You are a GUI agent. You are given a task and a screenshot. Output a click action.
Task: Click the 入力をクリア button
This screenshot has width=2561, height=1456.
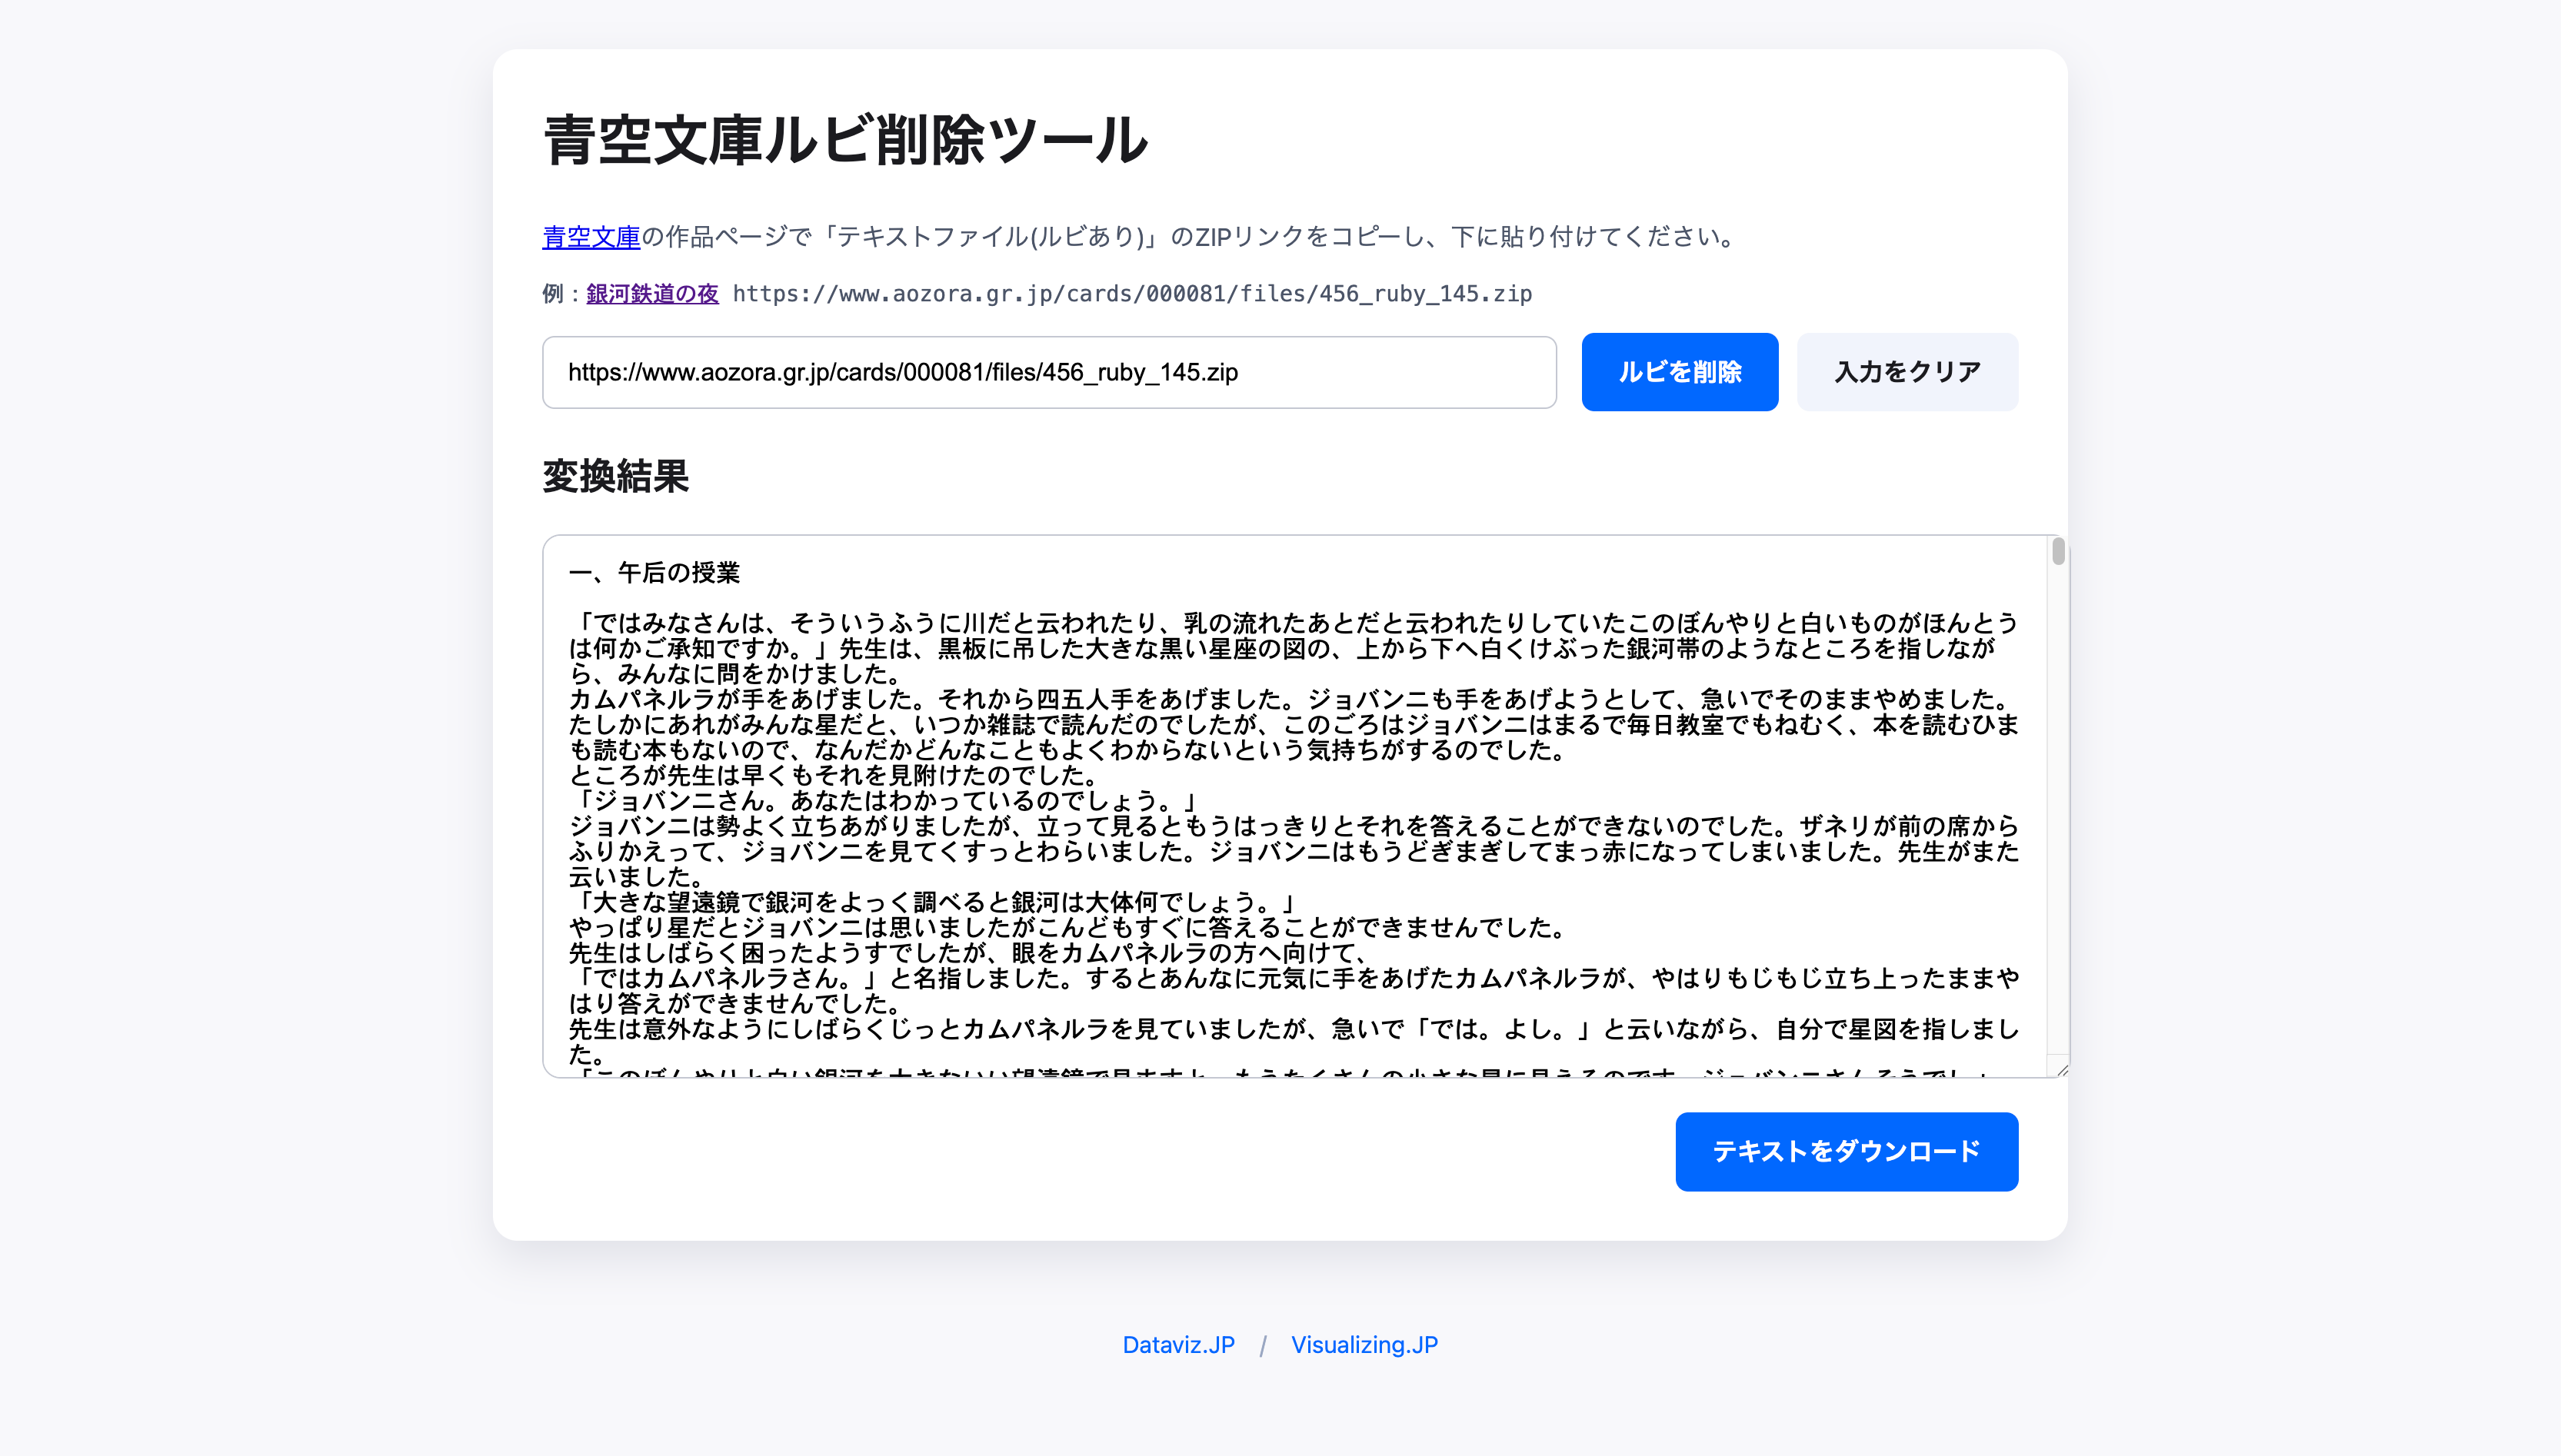click(1907, 372)
